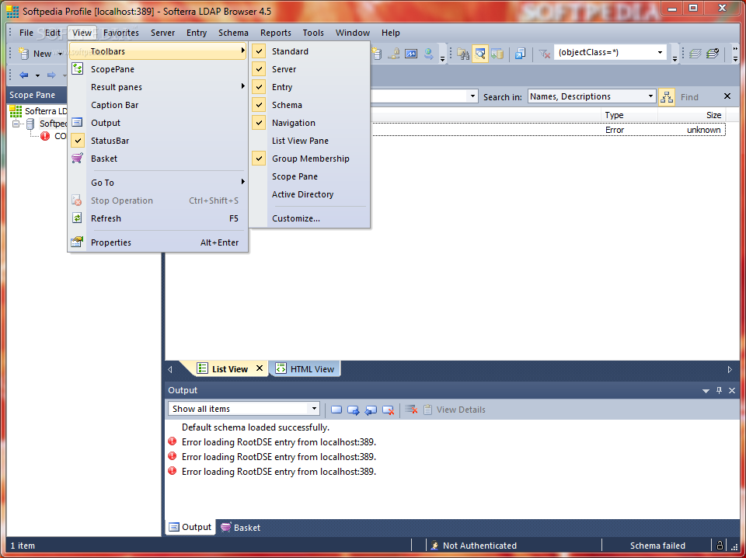Screen dimensions: 746x558
Task: Click the Refresh menu item
Action: coord(158,219)
